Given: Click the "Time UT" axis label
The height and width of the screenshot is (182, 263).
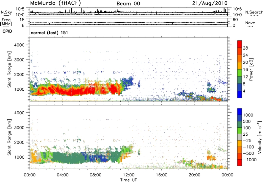Looking at the screenshot, I should coord(129,180).
